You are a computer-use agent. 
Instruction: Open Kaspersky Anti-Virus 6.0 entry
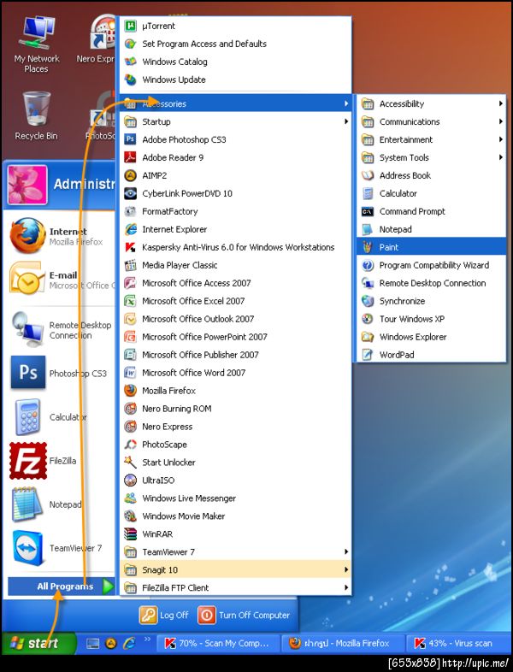(235, 247)
